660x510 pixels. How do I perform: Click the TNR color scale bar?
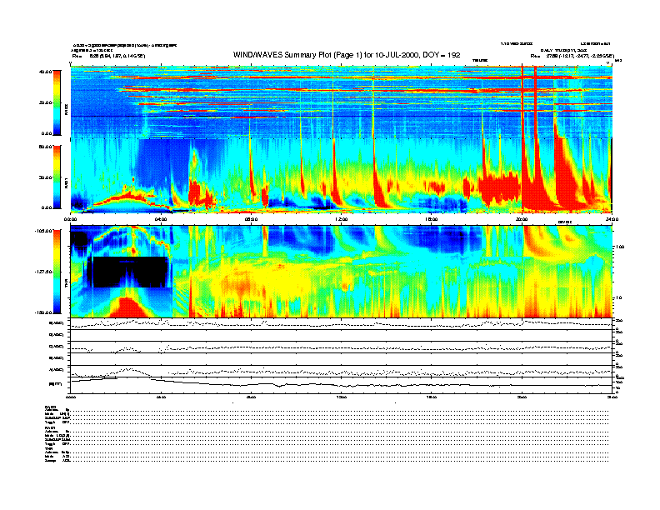pyautogui.click(x=57, y=272)
